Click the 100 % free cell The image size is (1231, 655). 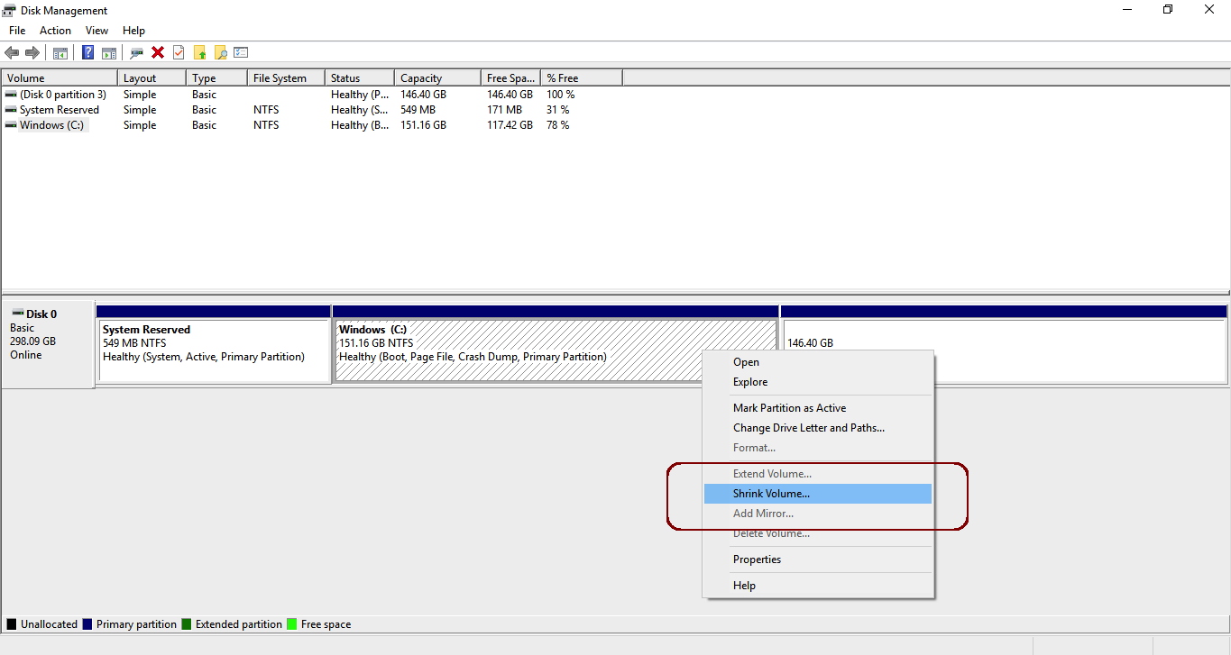(561, 95)
